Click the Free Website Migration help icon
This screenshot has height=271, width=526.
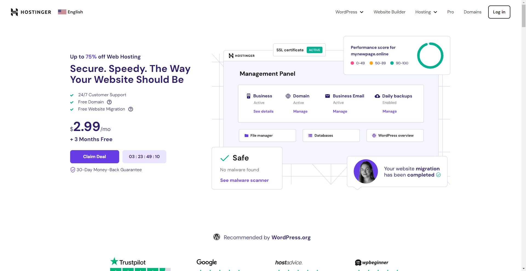point(131,109)
